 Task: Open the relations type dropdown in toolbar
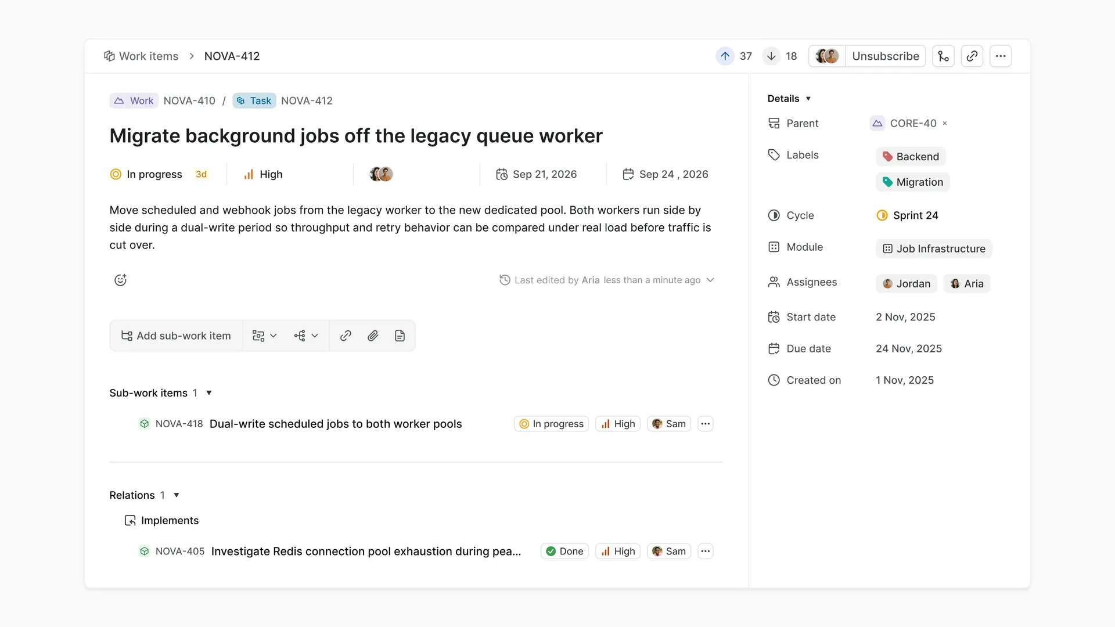pos(306,336)
